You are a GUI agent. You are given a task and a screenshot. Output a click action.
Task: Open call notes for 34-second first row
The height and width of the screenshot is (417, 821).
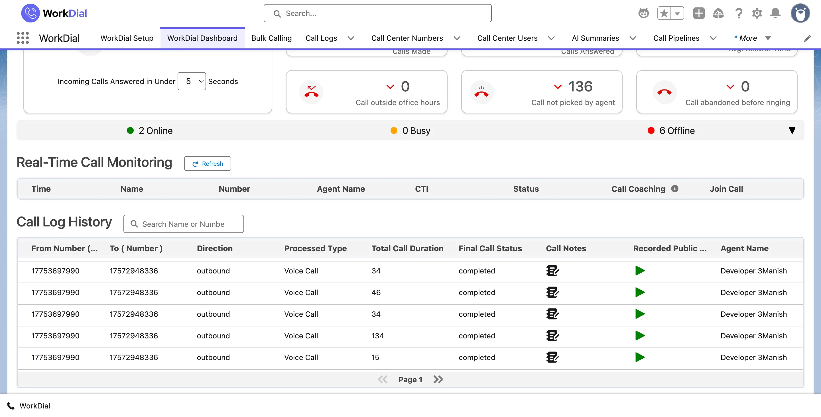552,271
